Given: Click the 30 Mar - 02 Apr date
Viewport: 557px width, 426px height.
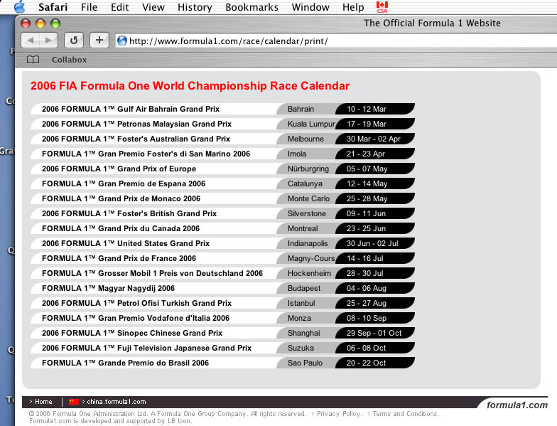Looking at the screenshot, I should 374,139.
